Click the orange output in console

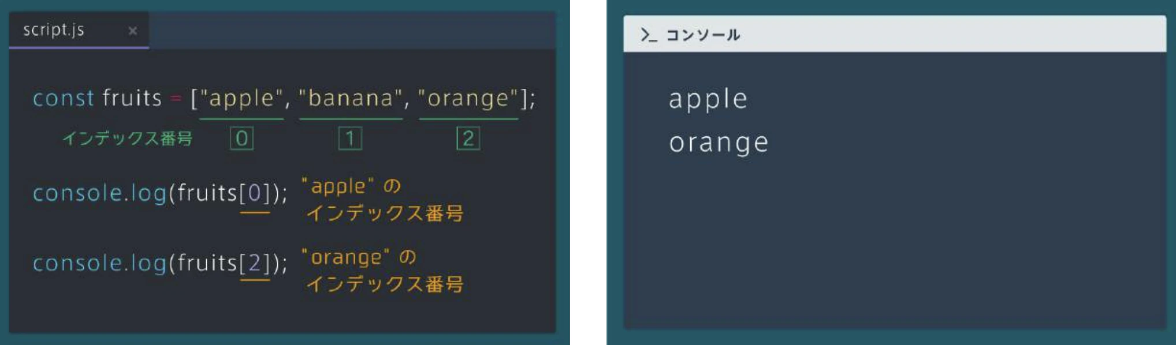pos(719,142)
